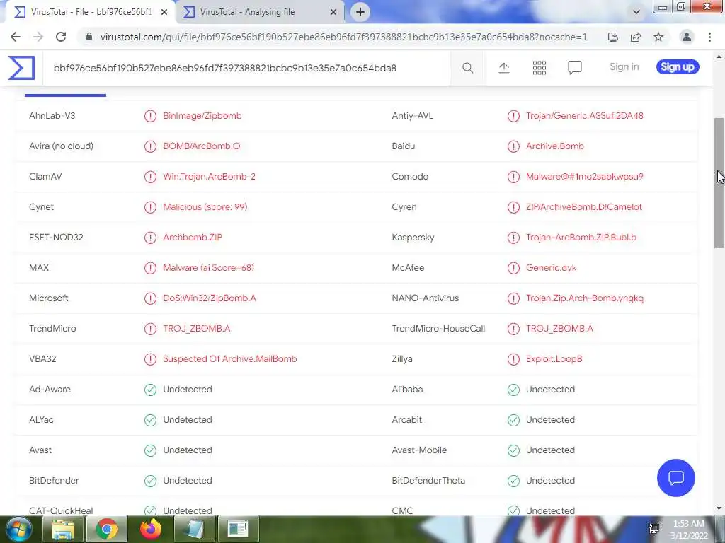Viewport: 725px width, 543px height.
Task: Select the Trojan-ArcBomb.ZIP.Bubl.b result
Action: click(x=581, y=238)
